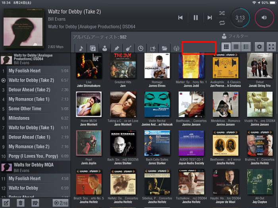278x208 pixels.
Task: Select Waltz for Debby (Take 1)
Action: pos(35,128)
